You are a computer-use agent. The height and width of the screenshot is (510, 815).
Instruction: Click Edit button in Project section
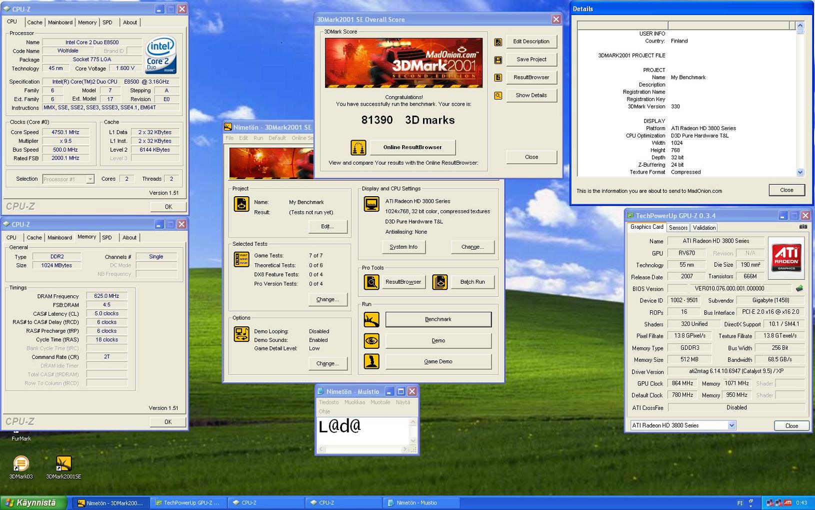(x=327, y=226)
